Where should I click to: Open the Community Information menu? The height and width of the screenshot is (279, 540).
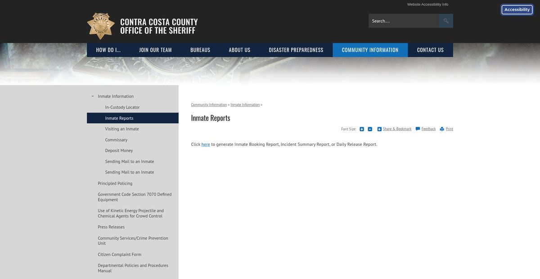(370, 50)
